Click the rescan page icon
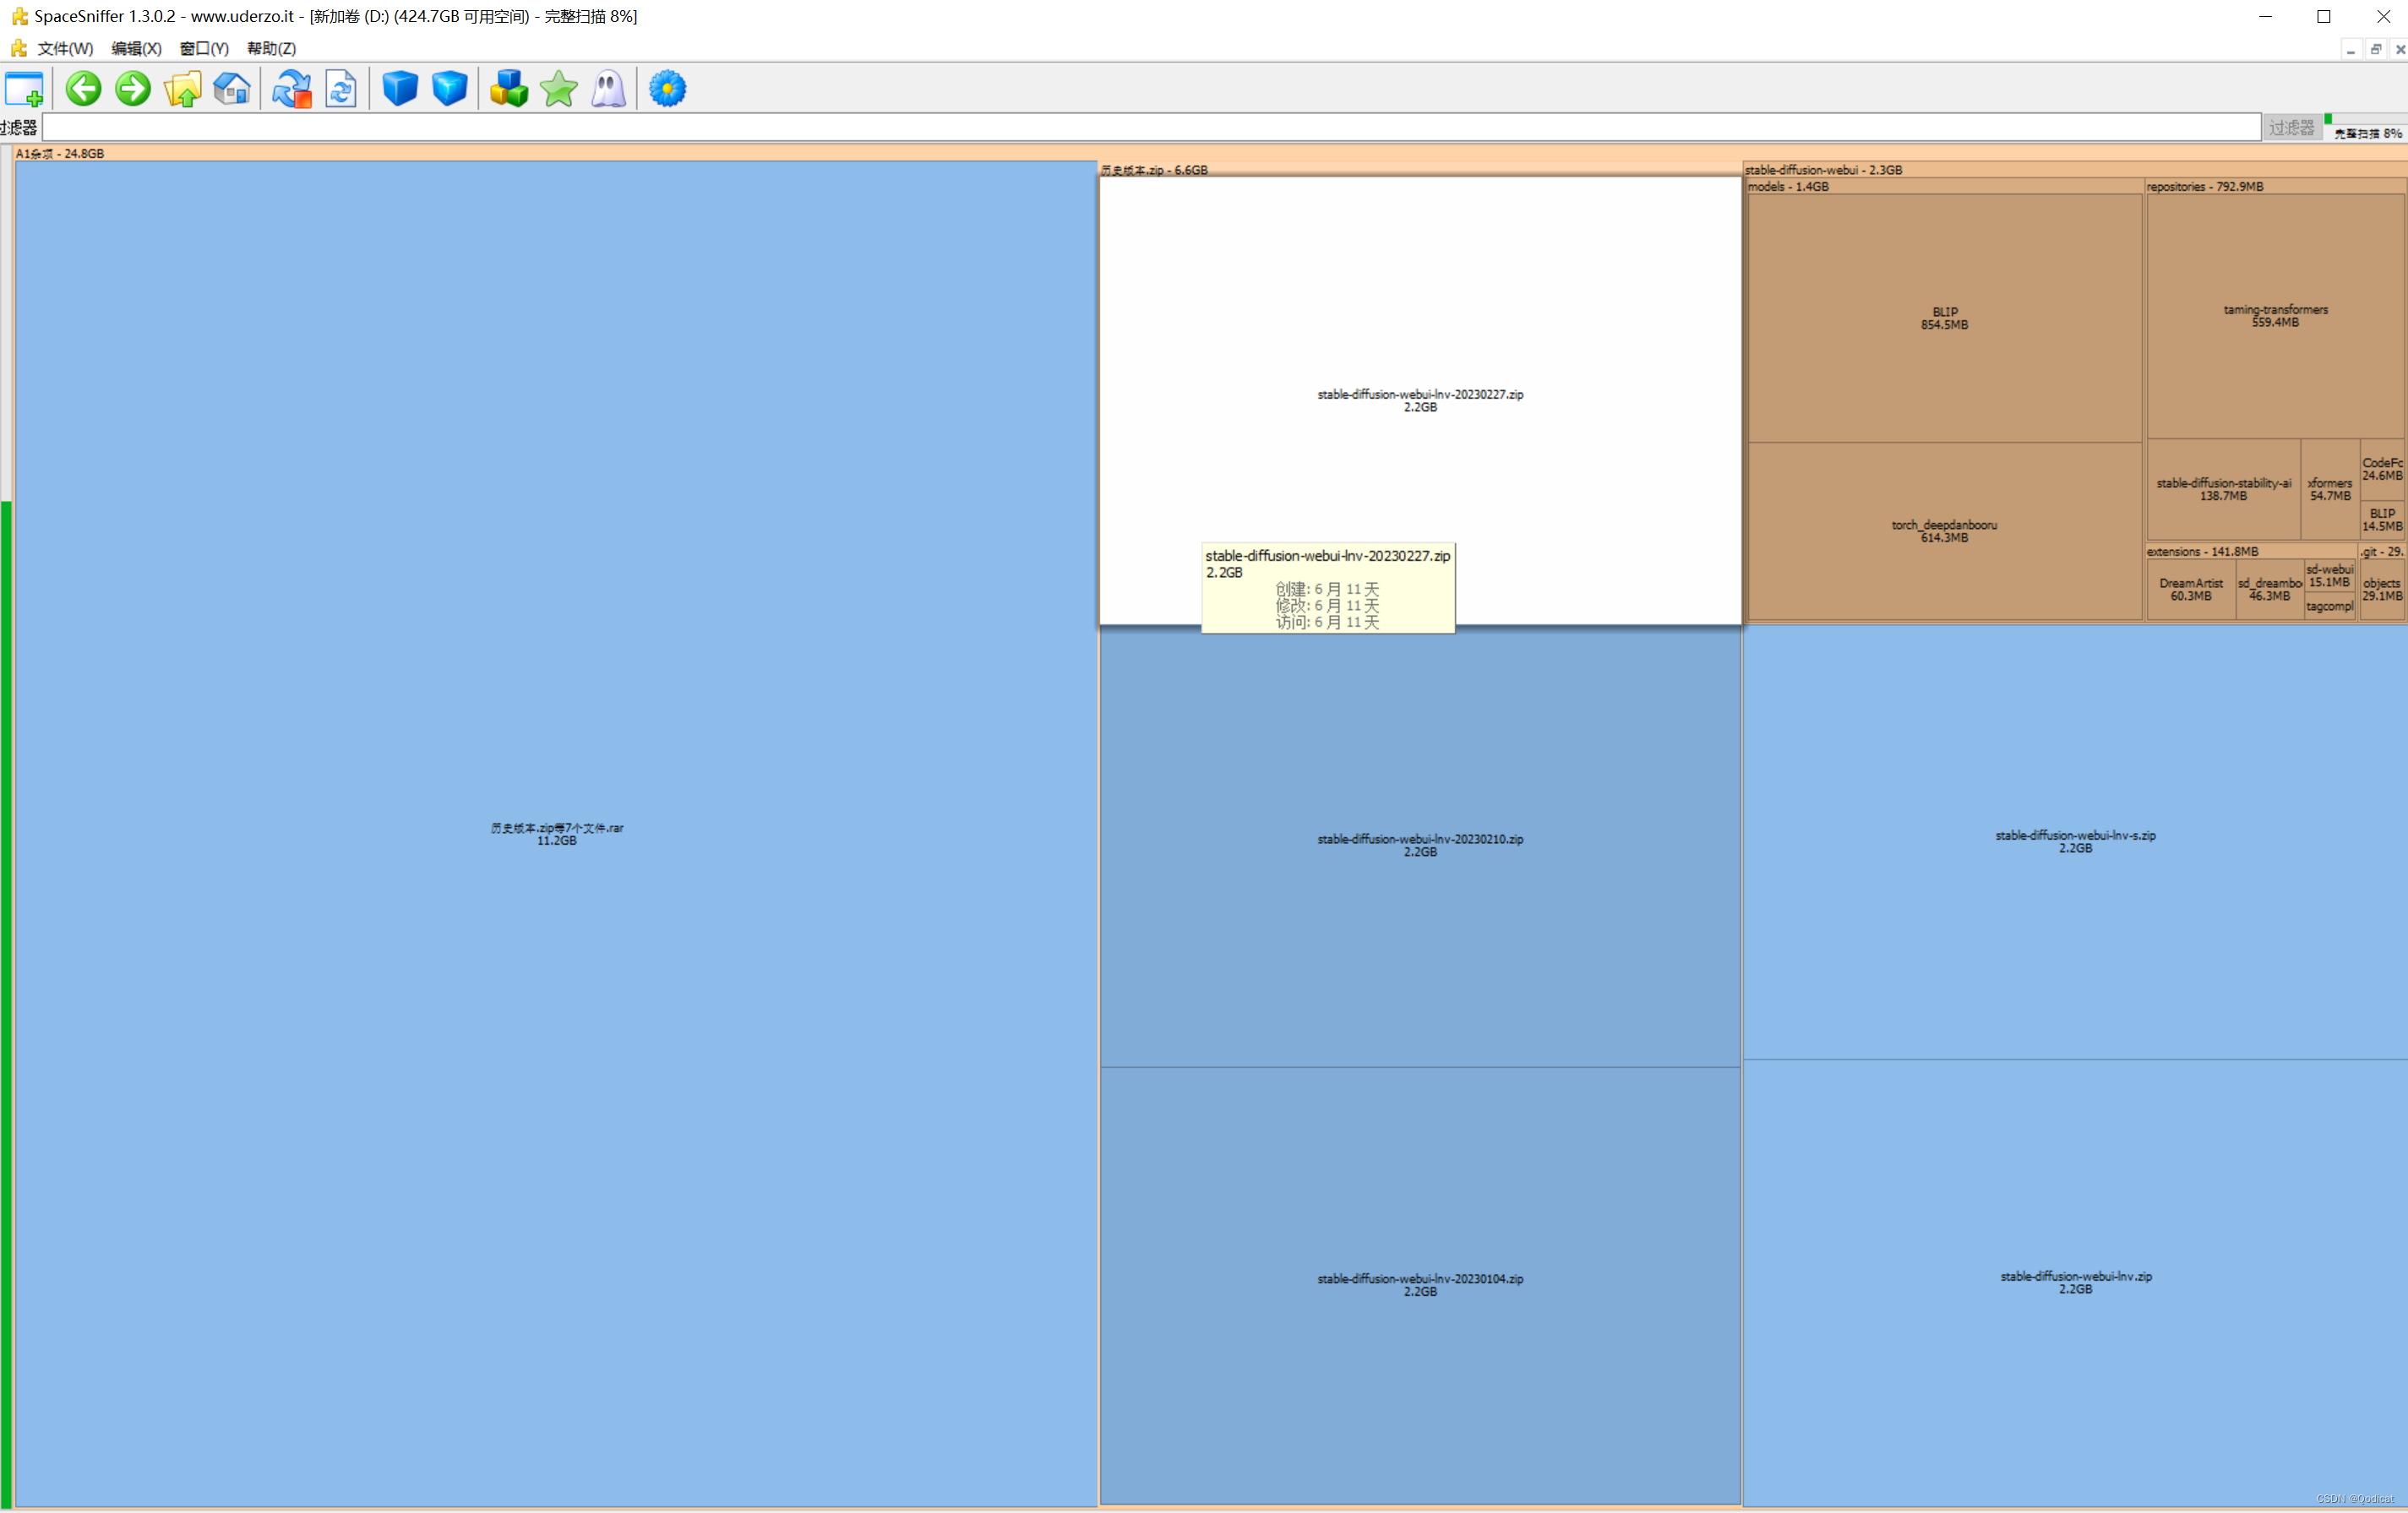The image size is (2408, 1513). point(341,89)
